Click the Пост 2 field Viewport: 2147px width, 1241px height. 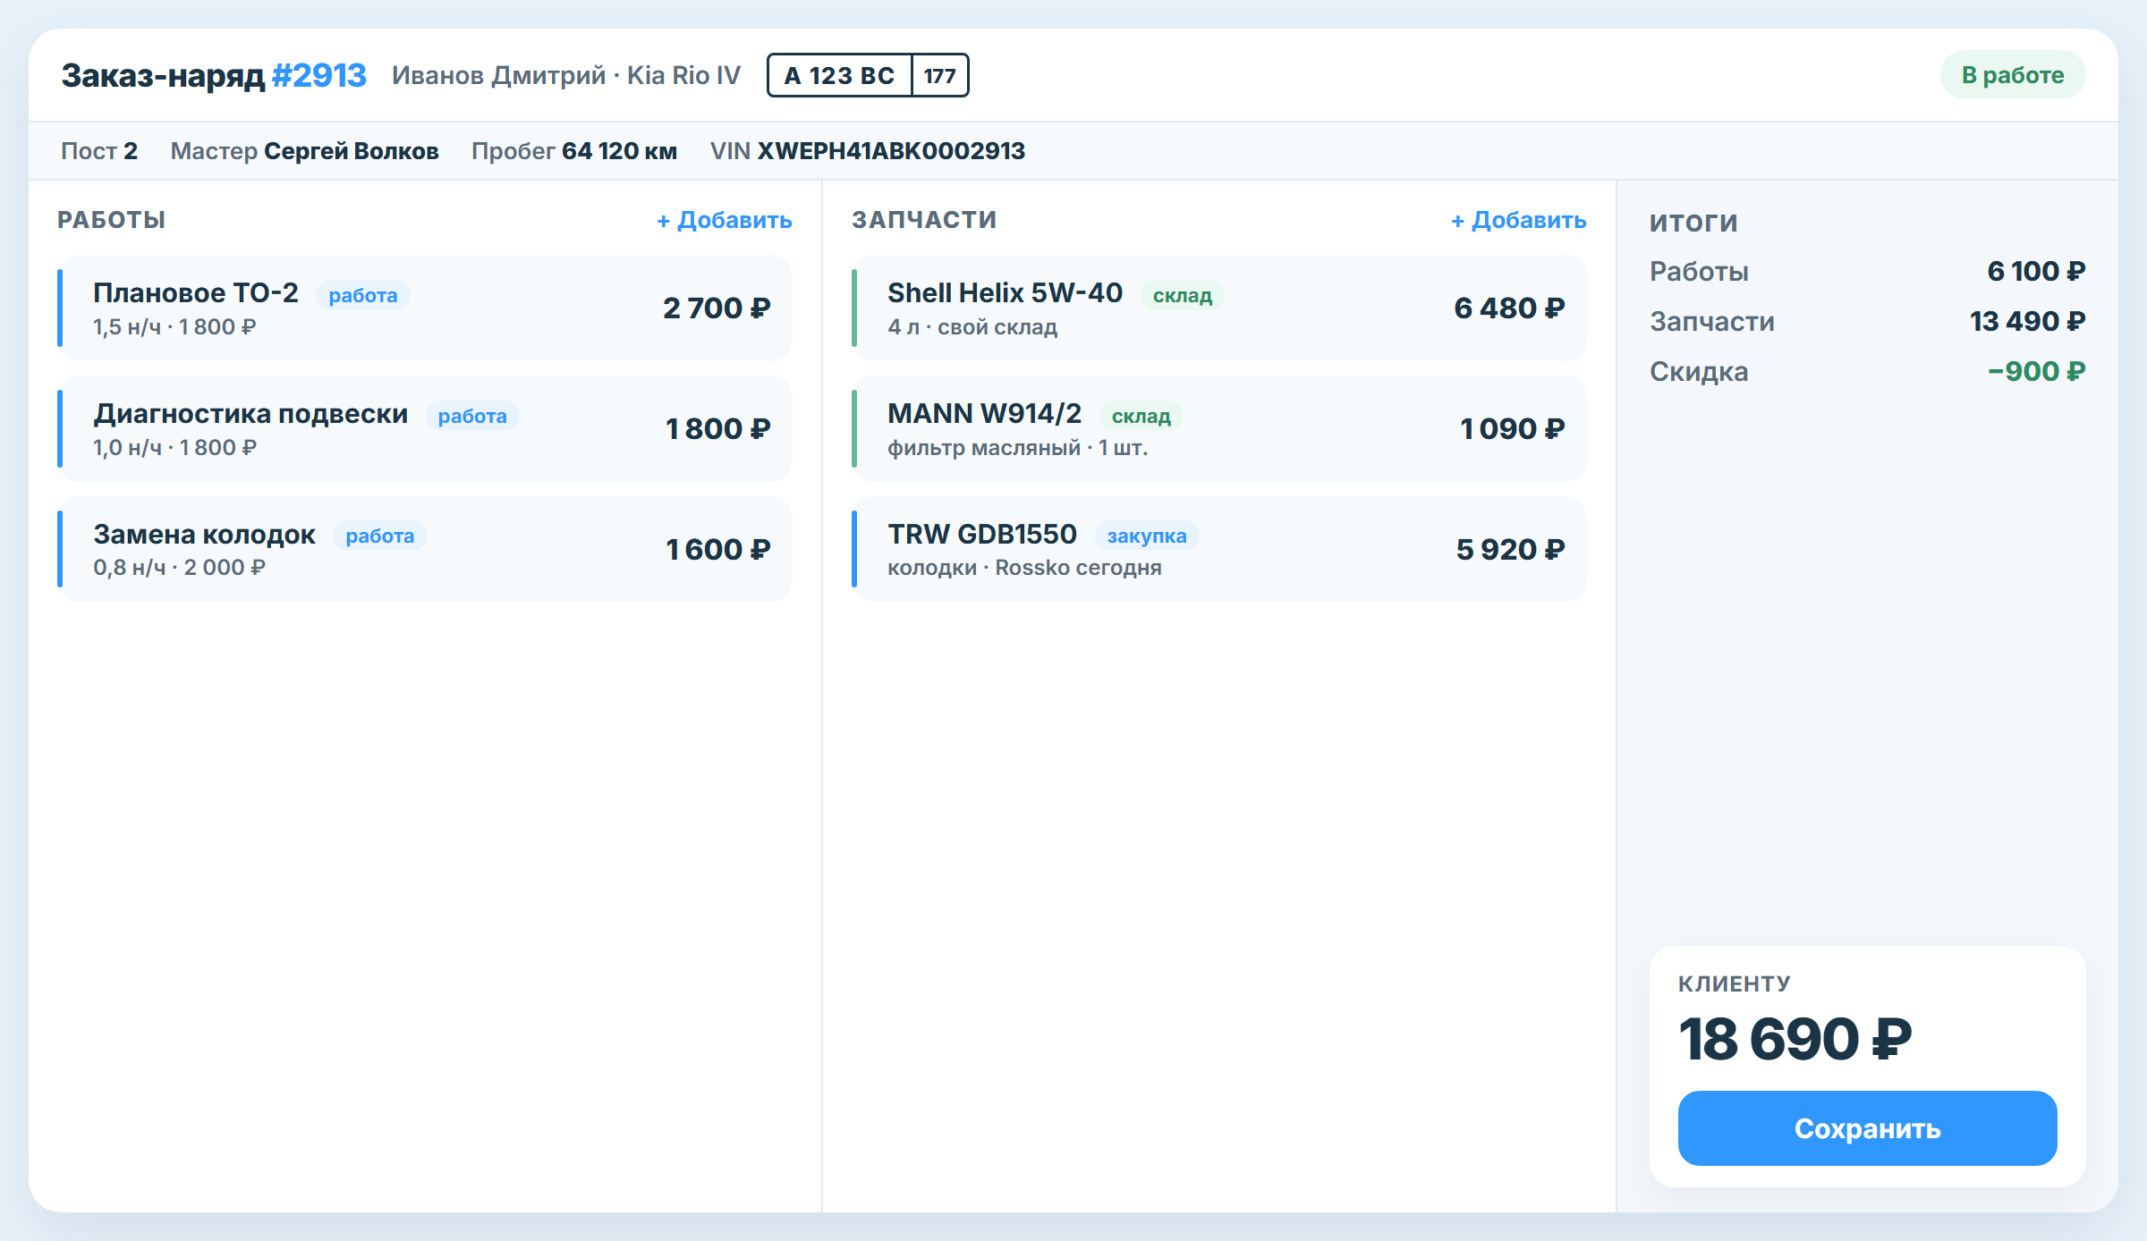tap(99, 150)
